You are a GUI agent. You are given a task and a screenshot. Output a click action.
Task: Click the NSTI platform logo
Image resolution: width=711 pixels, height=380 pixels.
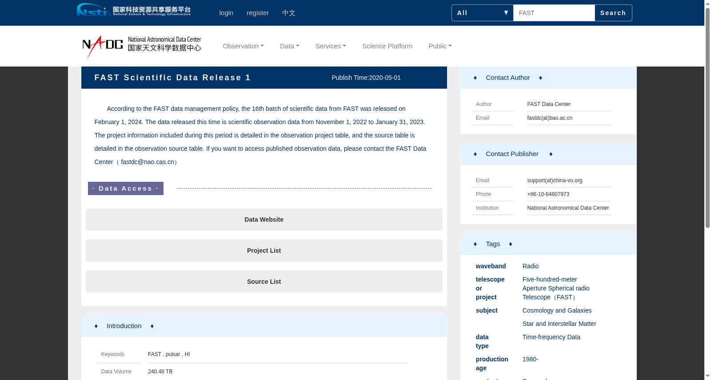tap(134, 10)
